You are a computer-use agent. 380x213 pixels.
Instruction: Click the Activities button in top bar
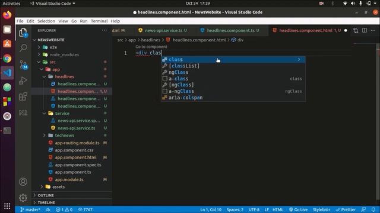[x=11, y=4]
